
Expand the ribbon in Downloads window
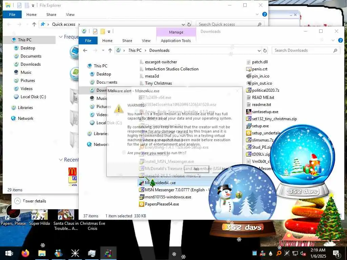tap(333, 40)
